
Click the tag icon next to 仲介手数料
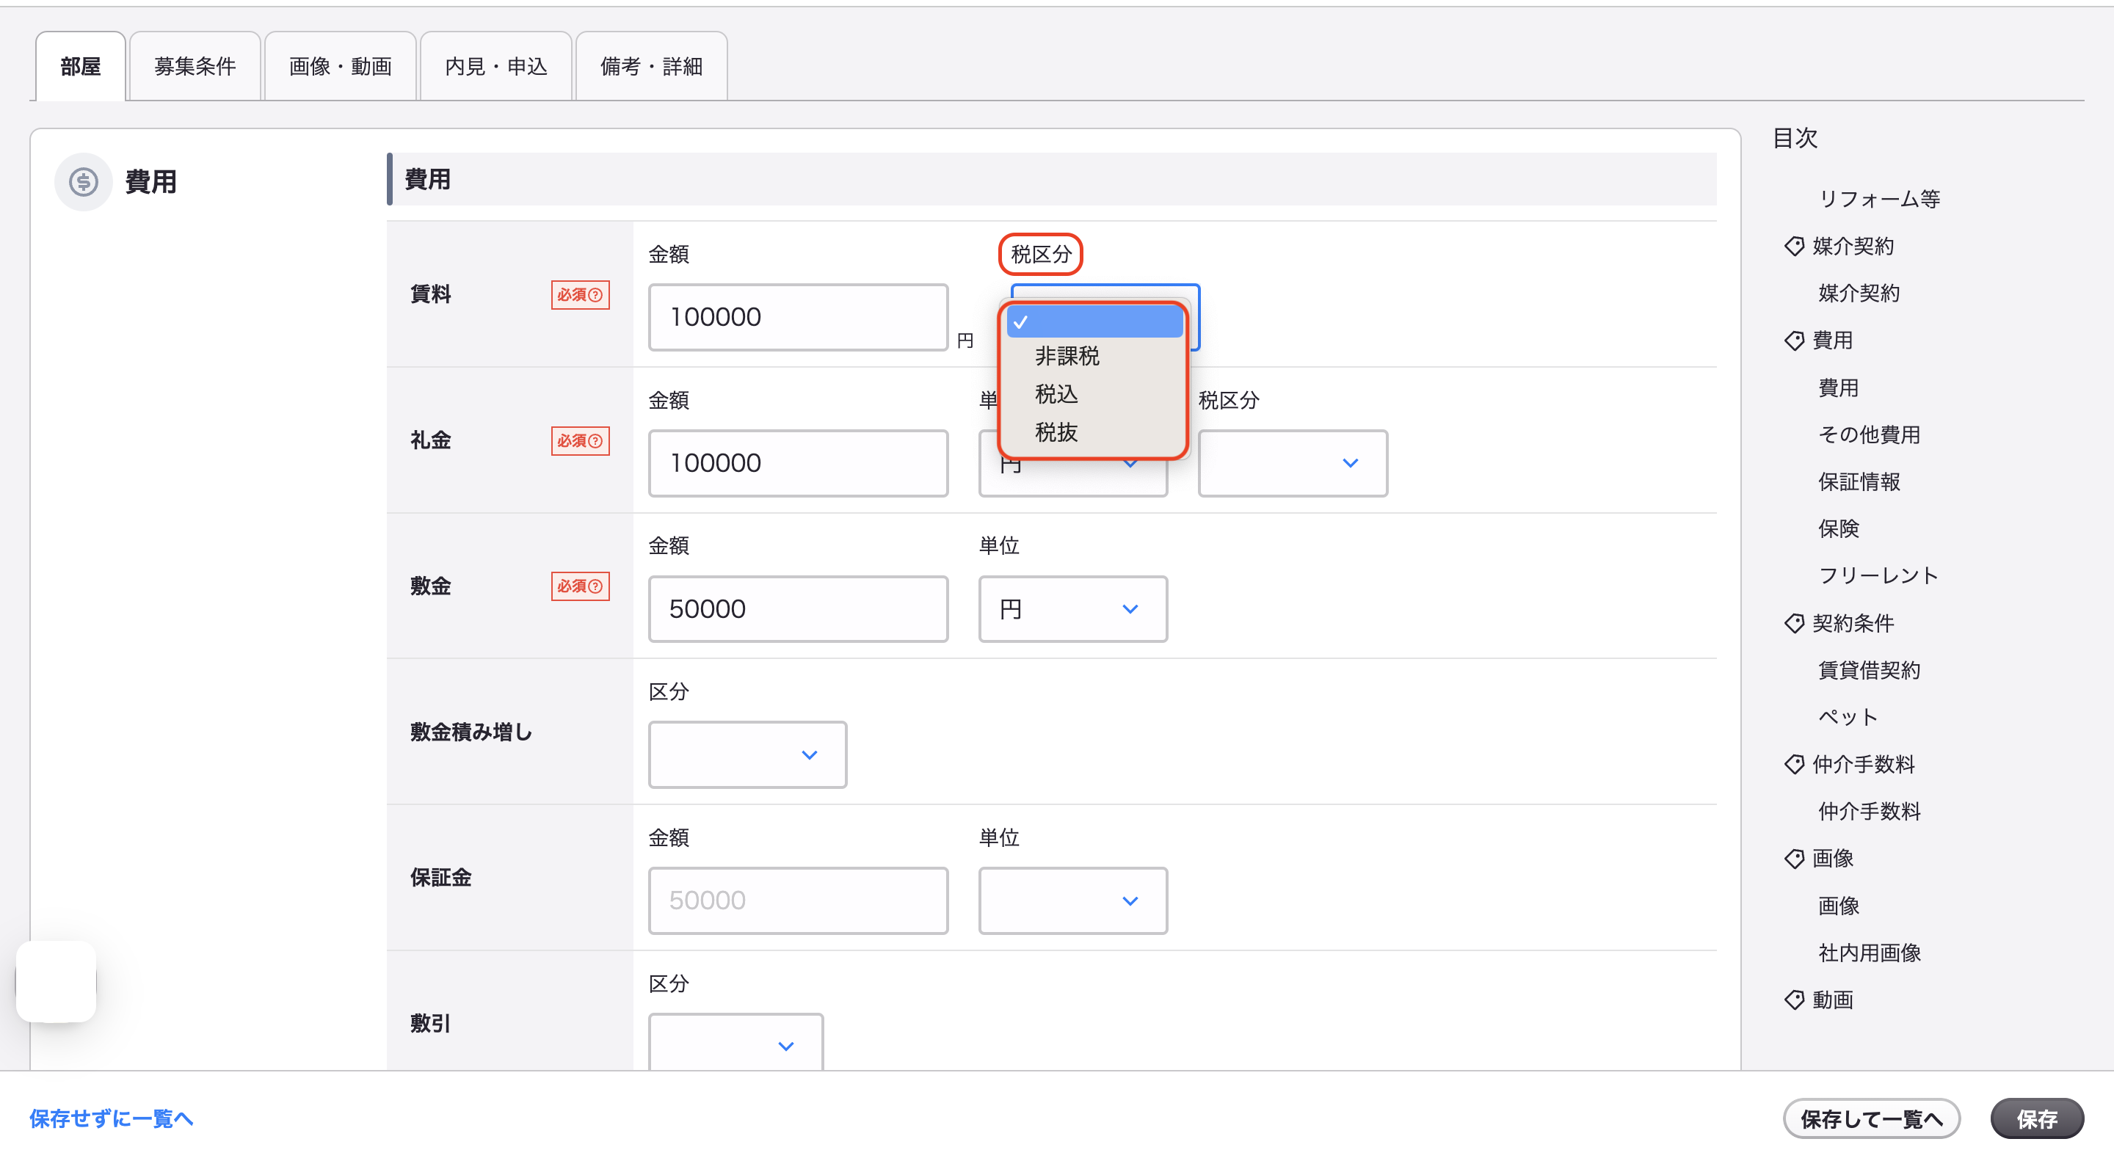[x=1794, y=765]
